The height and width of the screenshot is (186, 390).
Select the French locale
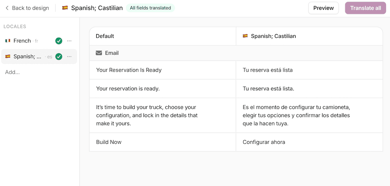pos(39,41)
